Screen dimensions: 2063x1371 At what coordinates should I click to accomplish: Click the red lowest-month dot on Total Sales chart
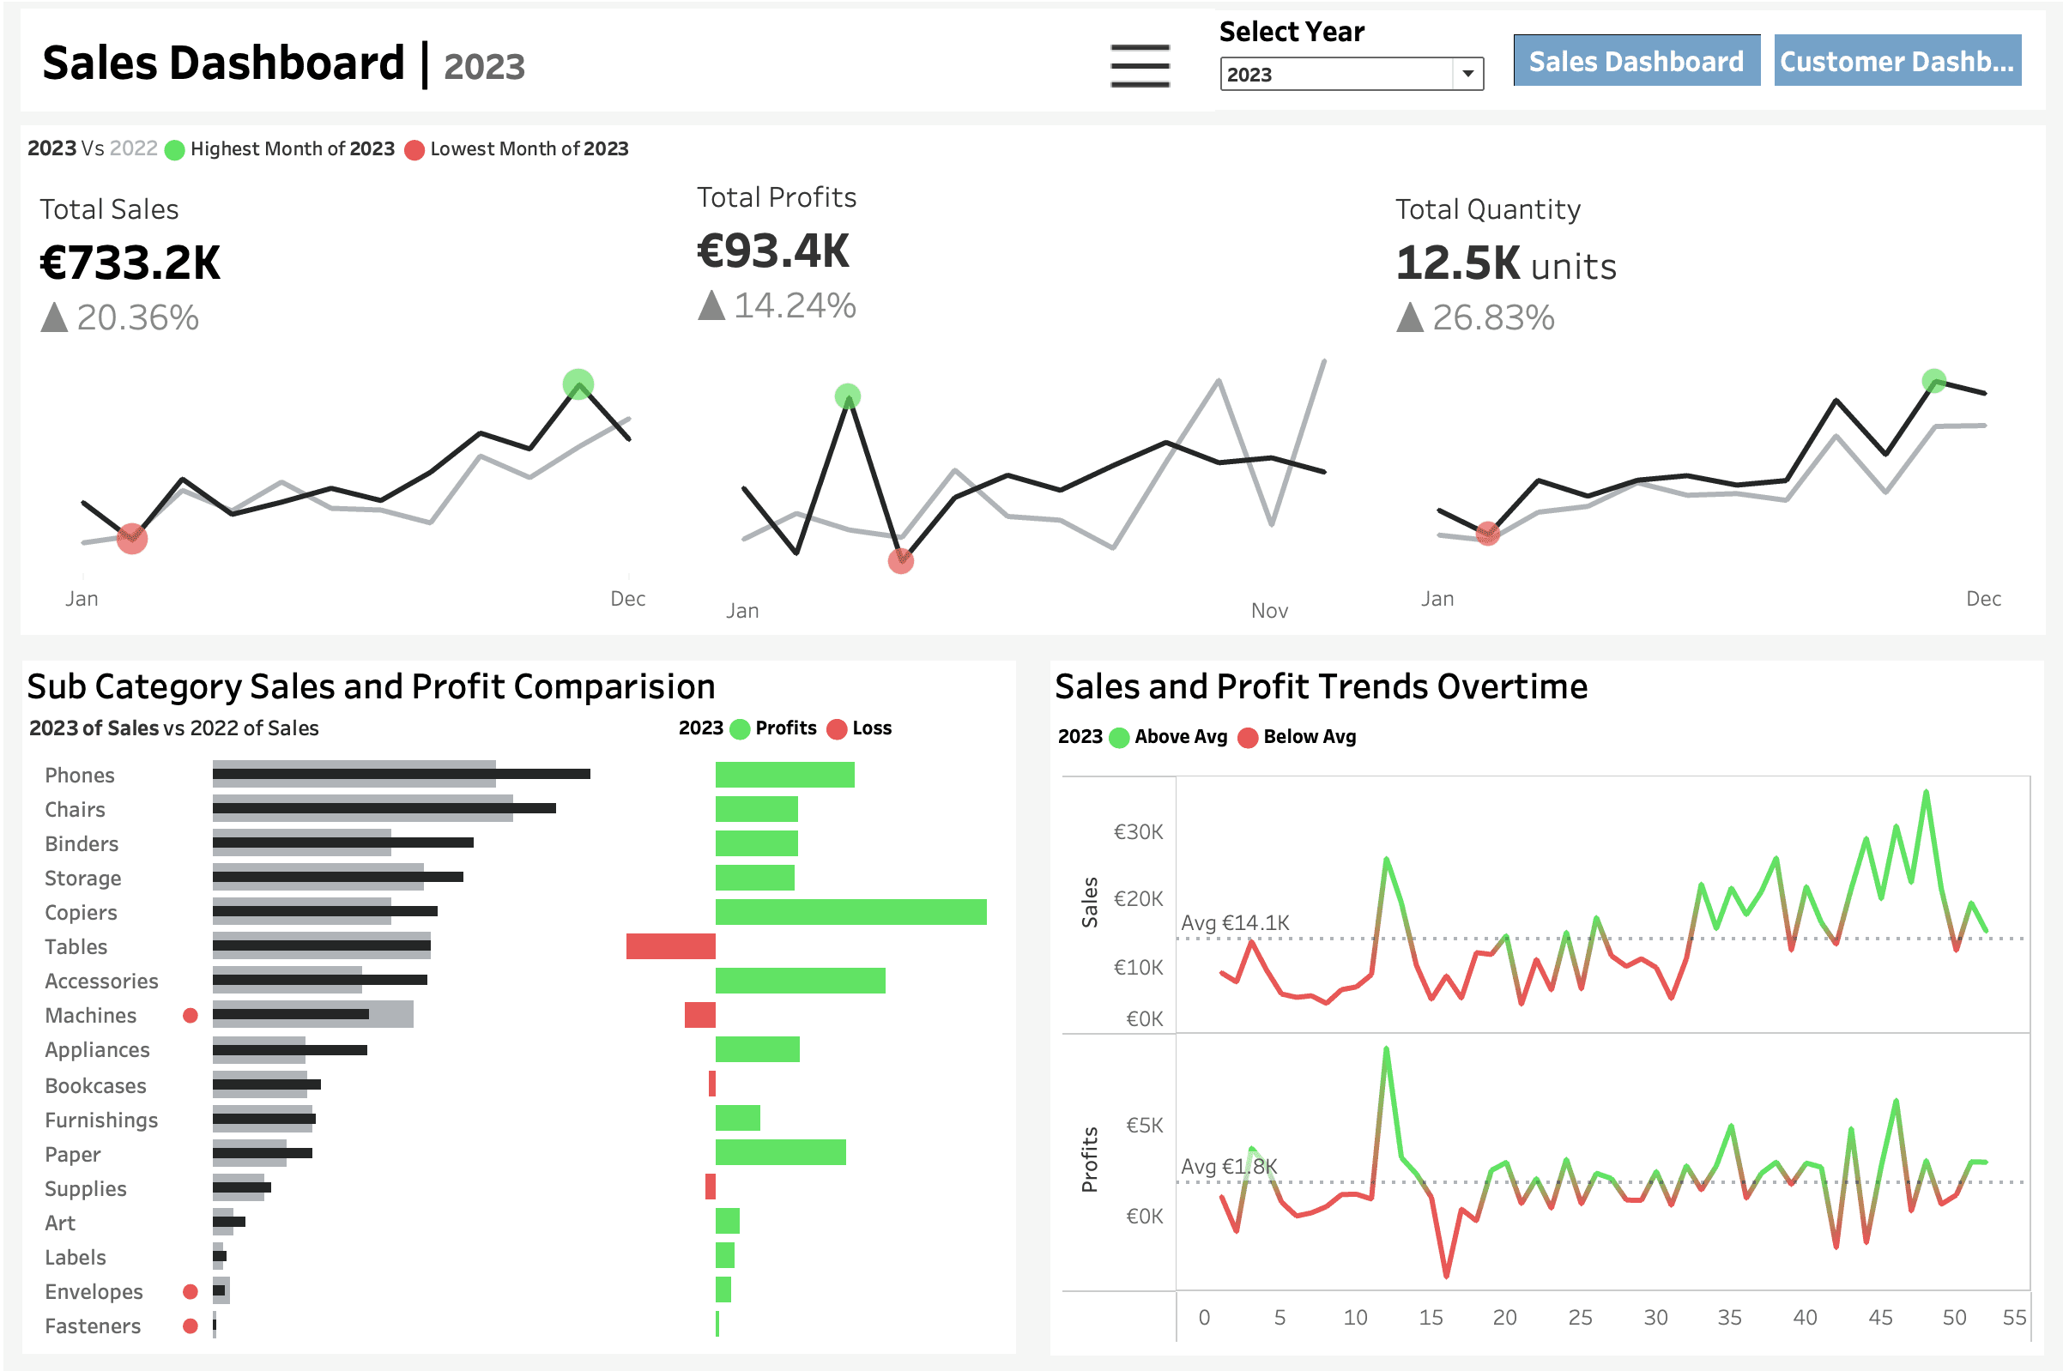click(x=132, y=538)
